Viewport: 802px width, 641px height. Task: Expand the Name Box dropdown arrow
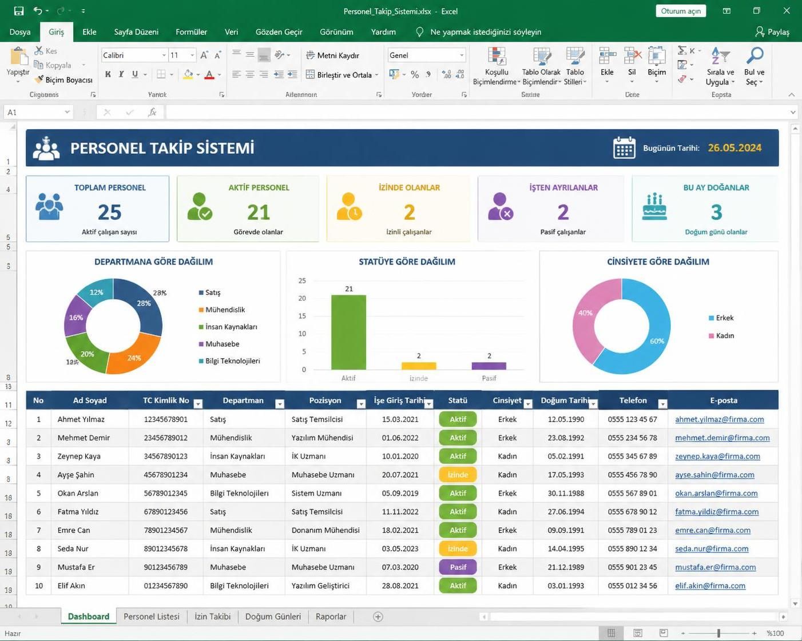click(x=67, y=113)
